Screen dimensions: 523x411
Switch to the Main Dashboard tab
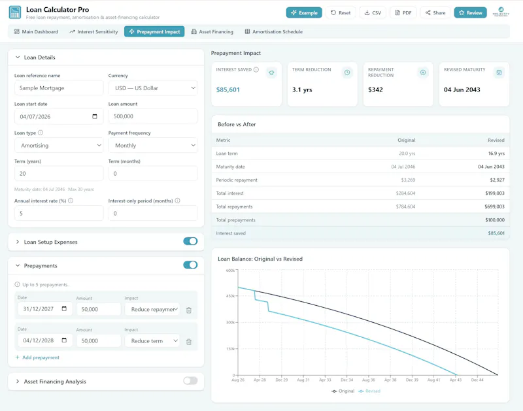(36, 31)
